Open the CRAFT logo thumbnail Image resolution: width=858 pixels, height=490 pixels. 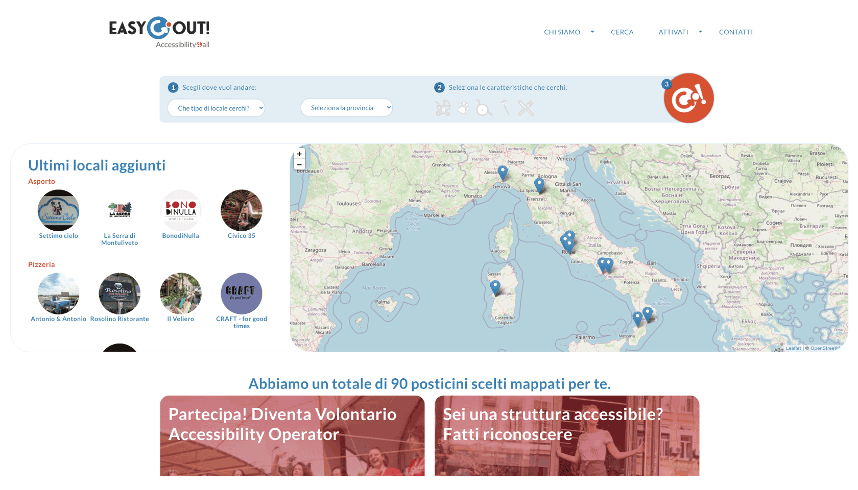[x=242, y=293]
